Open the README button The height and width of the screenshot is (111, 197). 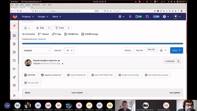tap(30, 75)
